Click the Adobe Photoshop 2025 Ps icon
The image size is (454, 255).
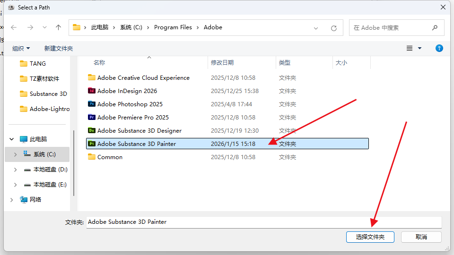(91, 104)
